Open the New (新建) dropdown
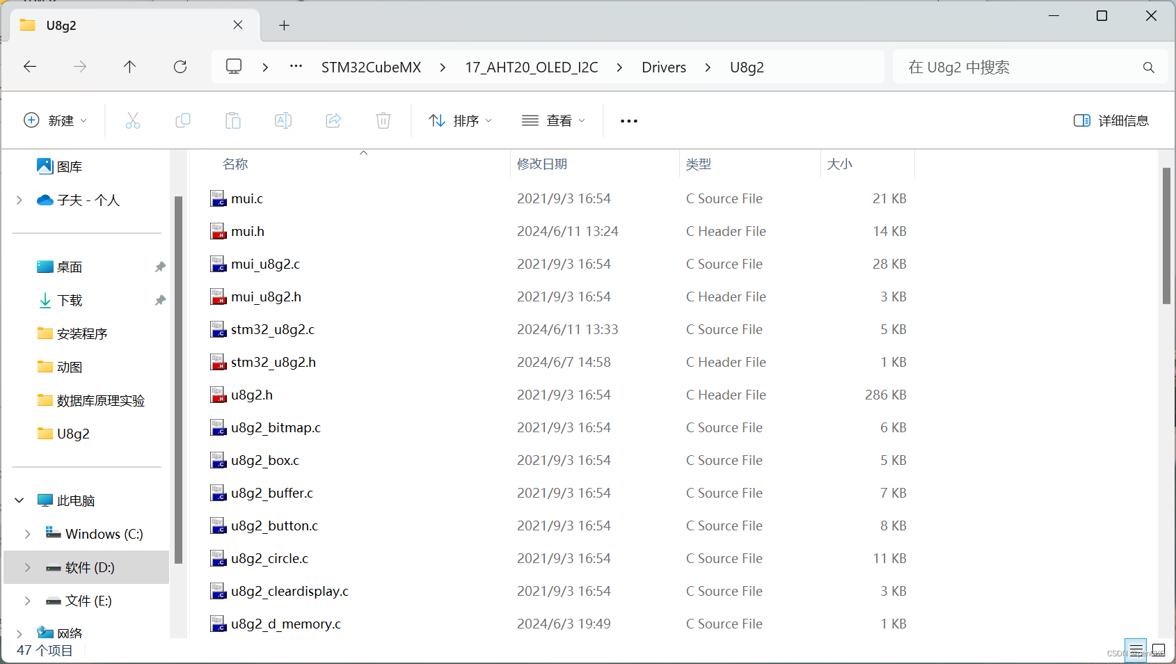Viewport: 1176px width, 664px height. [x=56, y=120]
